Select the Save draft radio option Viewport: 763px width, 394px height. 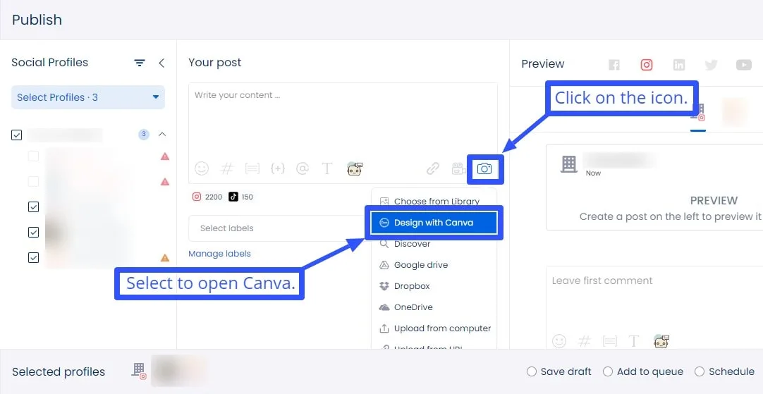pos(532,371)
